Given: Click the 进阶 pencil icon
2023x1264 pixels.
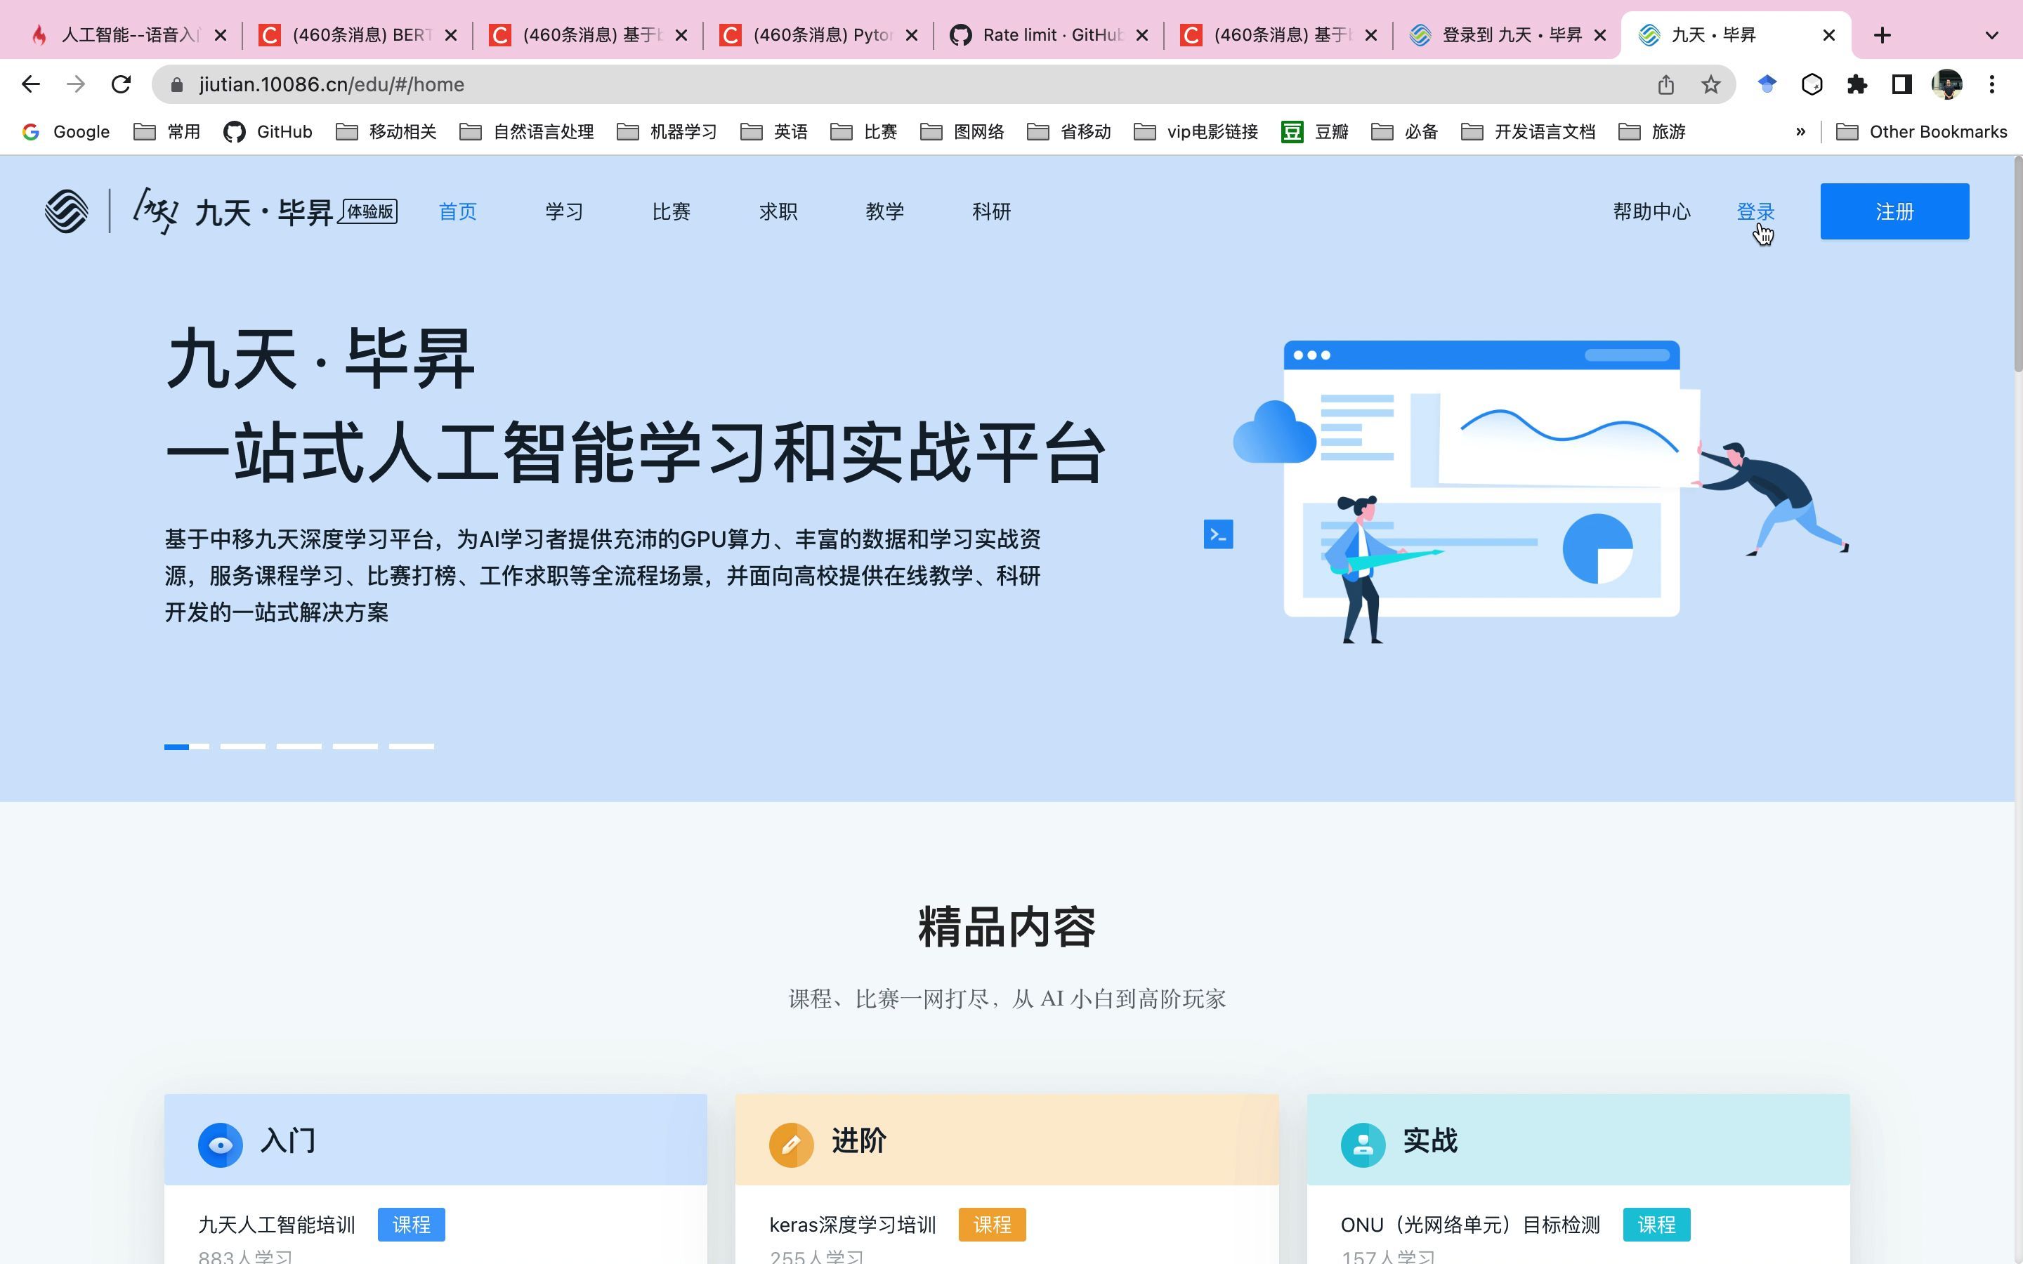Looking at the screenshot, I should tap(791, 1145).
